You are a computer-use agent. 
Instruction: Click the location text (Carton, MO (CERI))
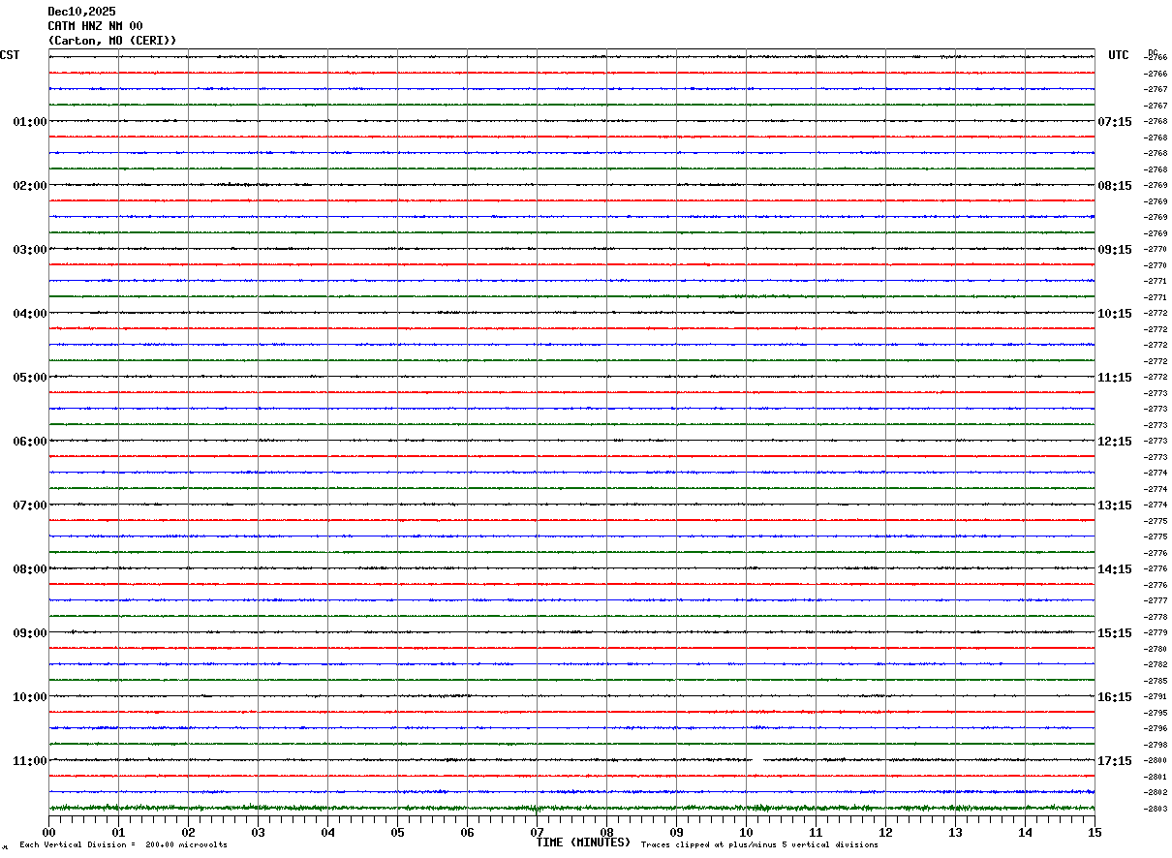tap(112, 41)
